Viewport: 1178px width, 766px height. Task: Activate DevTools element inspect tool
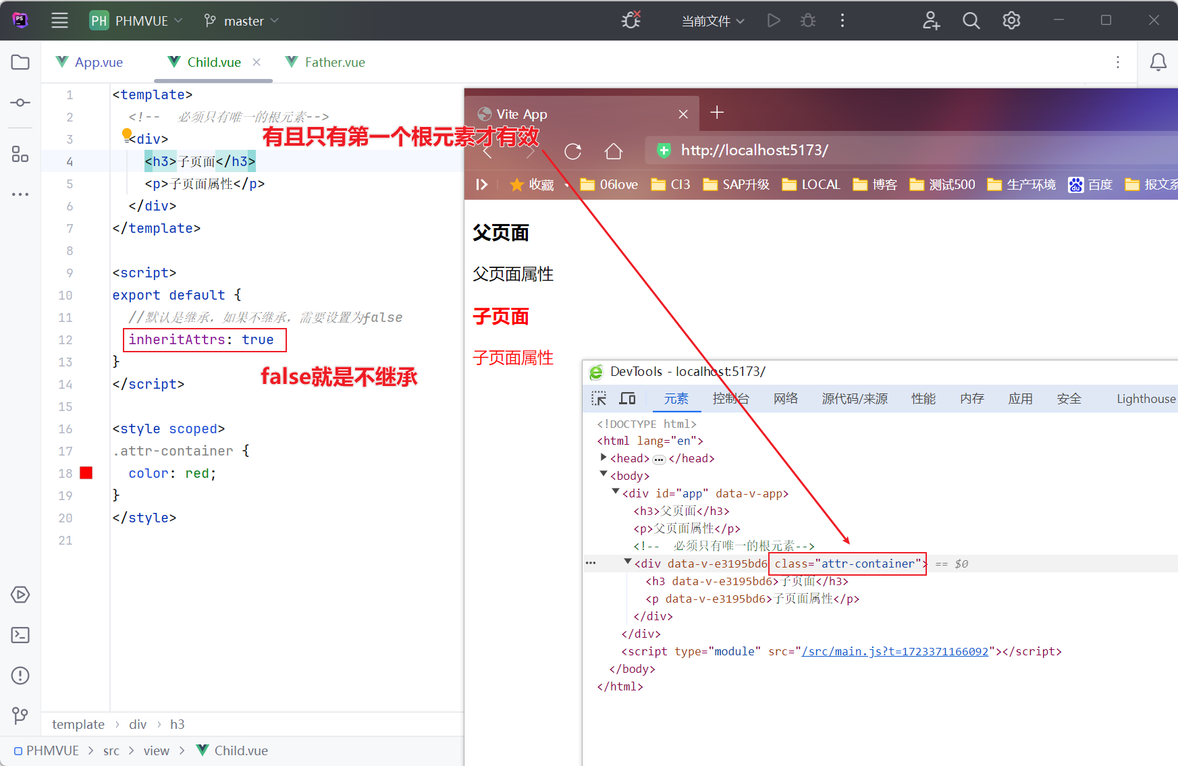(x=599, y=398)
